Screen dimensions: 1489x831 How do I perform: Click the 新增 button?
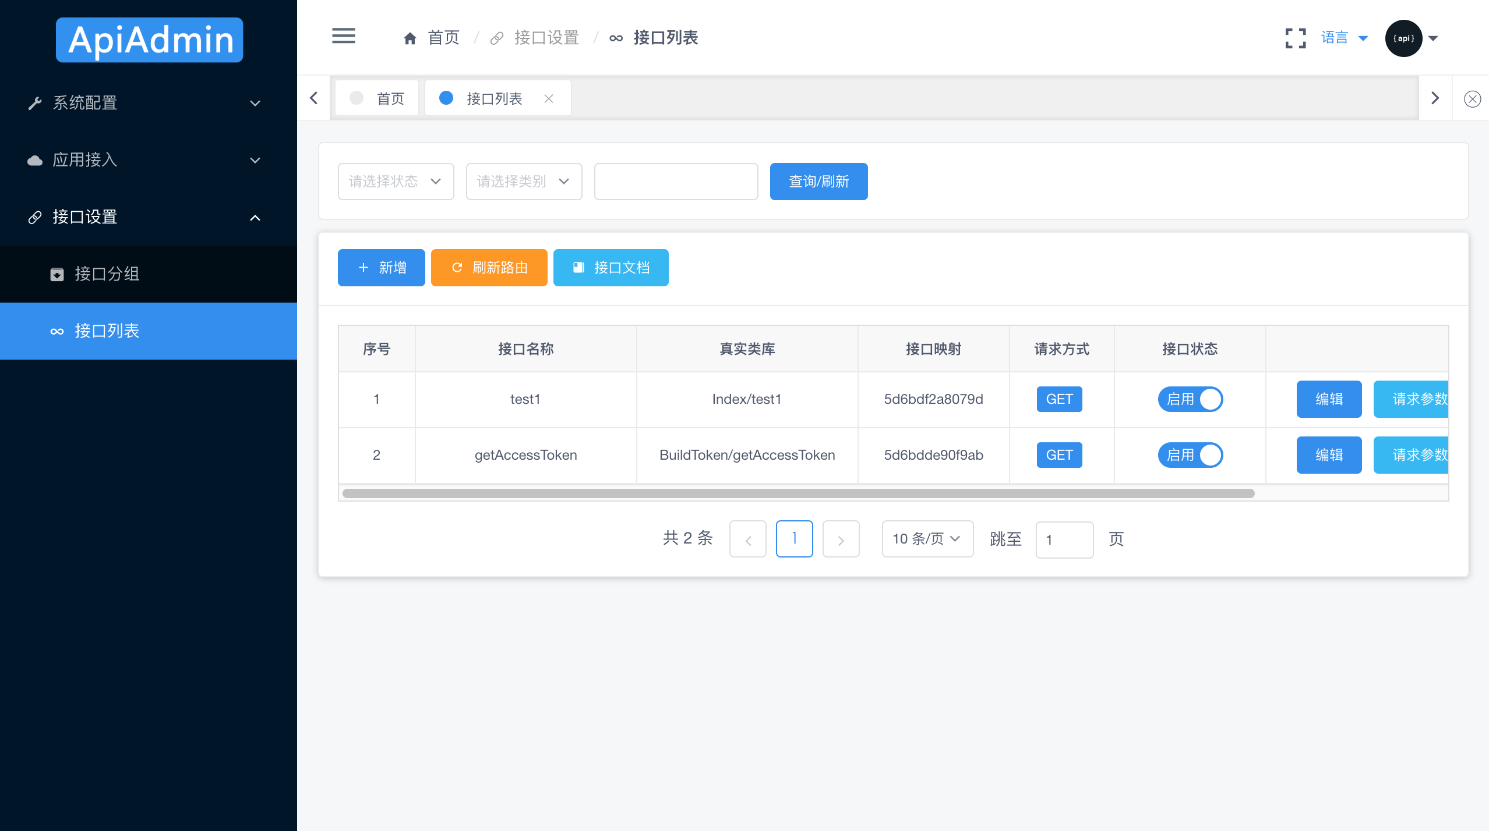click(382, 268)
